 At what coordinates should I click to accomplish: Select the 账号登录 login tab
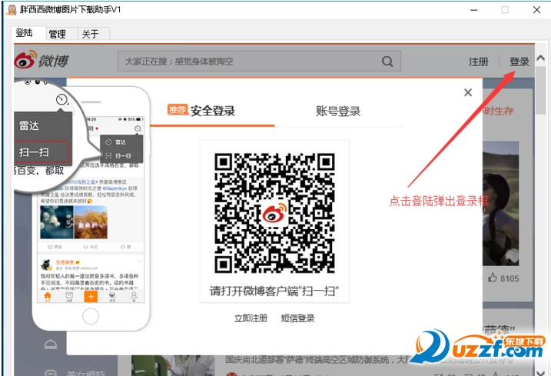pos(338,111)
